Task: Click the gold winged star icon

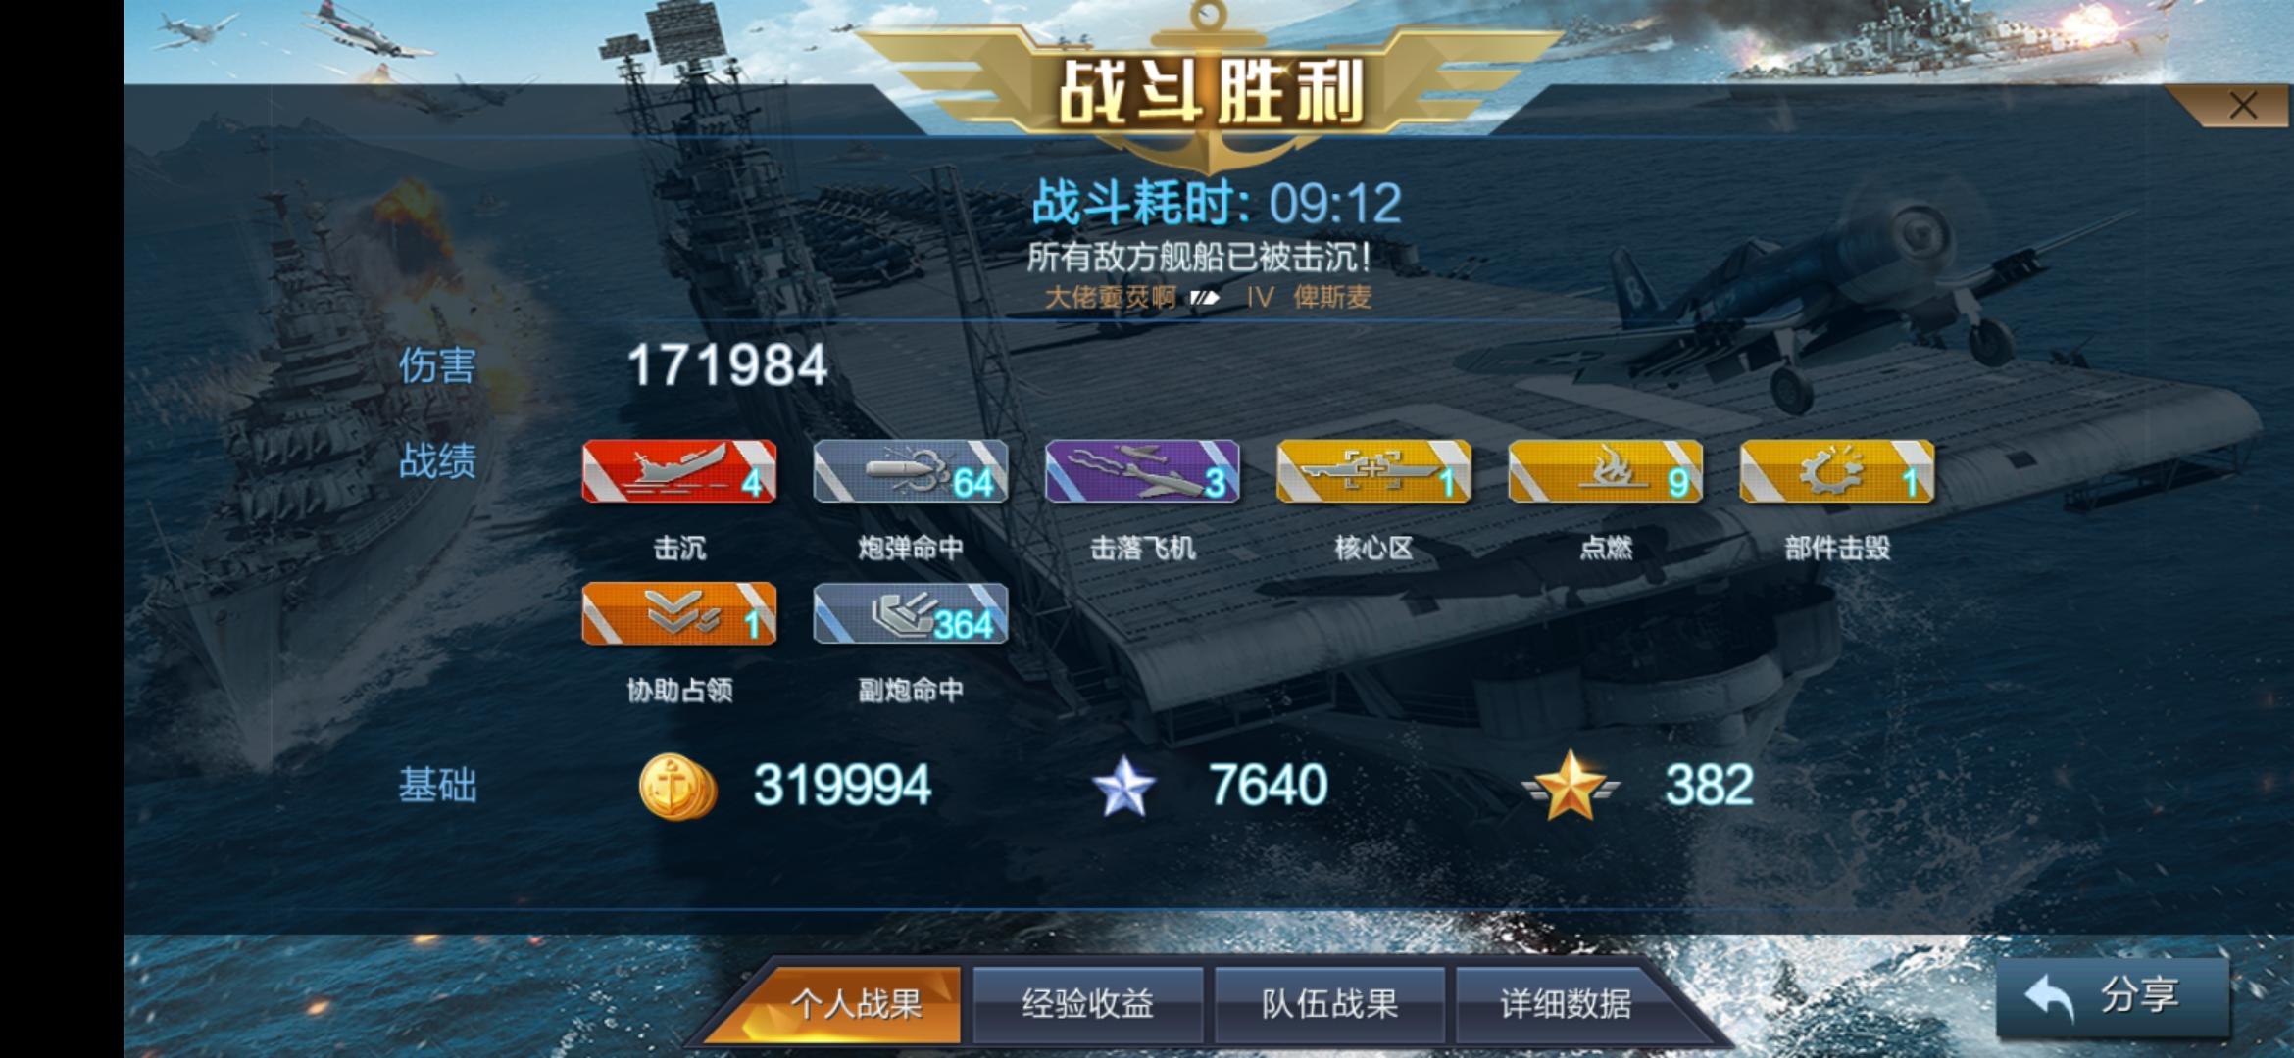Action: click(x=1571, y=785)
